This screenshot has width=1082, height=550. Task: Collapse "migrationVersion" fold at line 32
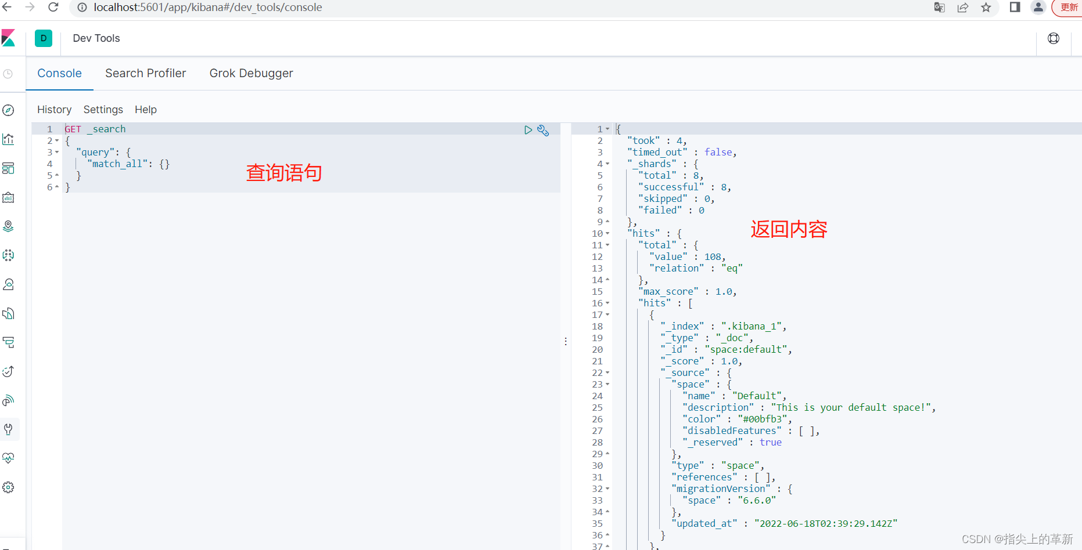(x=607, y=489)
